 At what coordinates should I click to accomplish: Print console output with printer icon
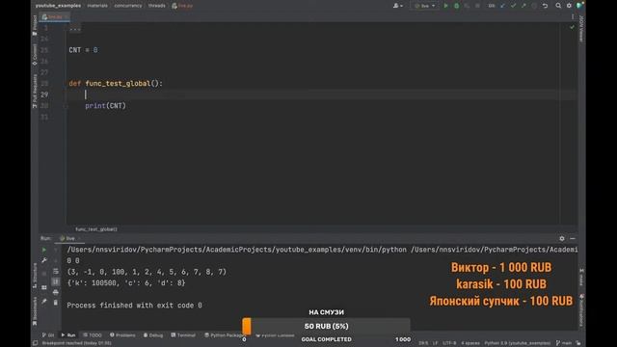56,292
